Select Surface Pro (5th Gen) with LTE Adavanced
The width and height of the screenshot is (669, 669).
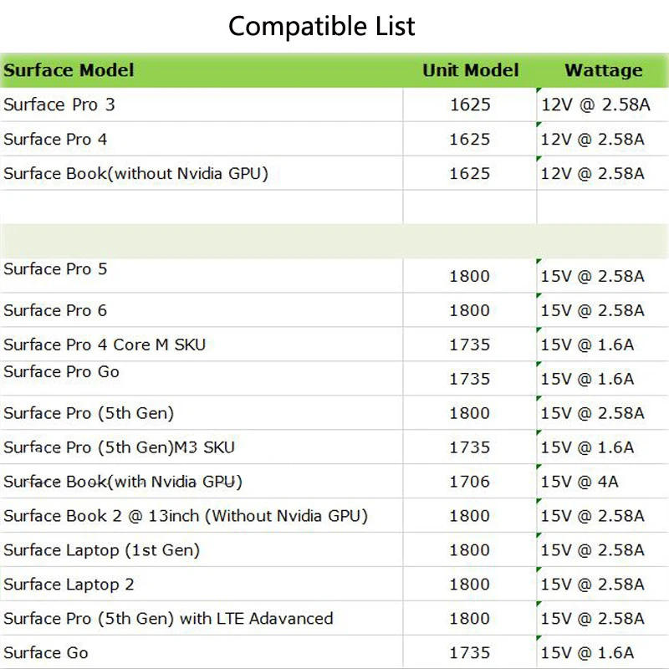pos(168,619)
